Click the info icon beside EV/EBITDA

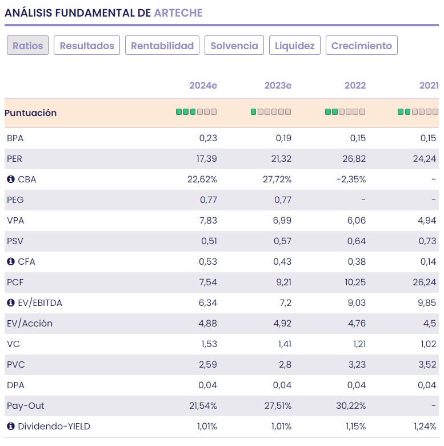(x=11, y=303)
